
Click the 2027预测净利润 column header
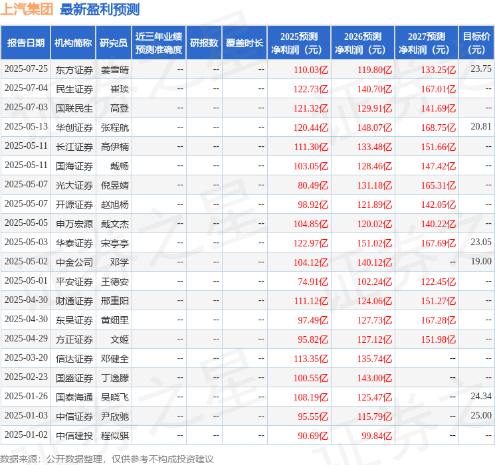427,43
